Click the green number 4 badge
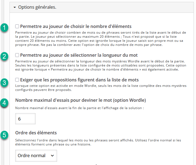The width and height of the screenshot is (196, 165). pos(4,103)
